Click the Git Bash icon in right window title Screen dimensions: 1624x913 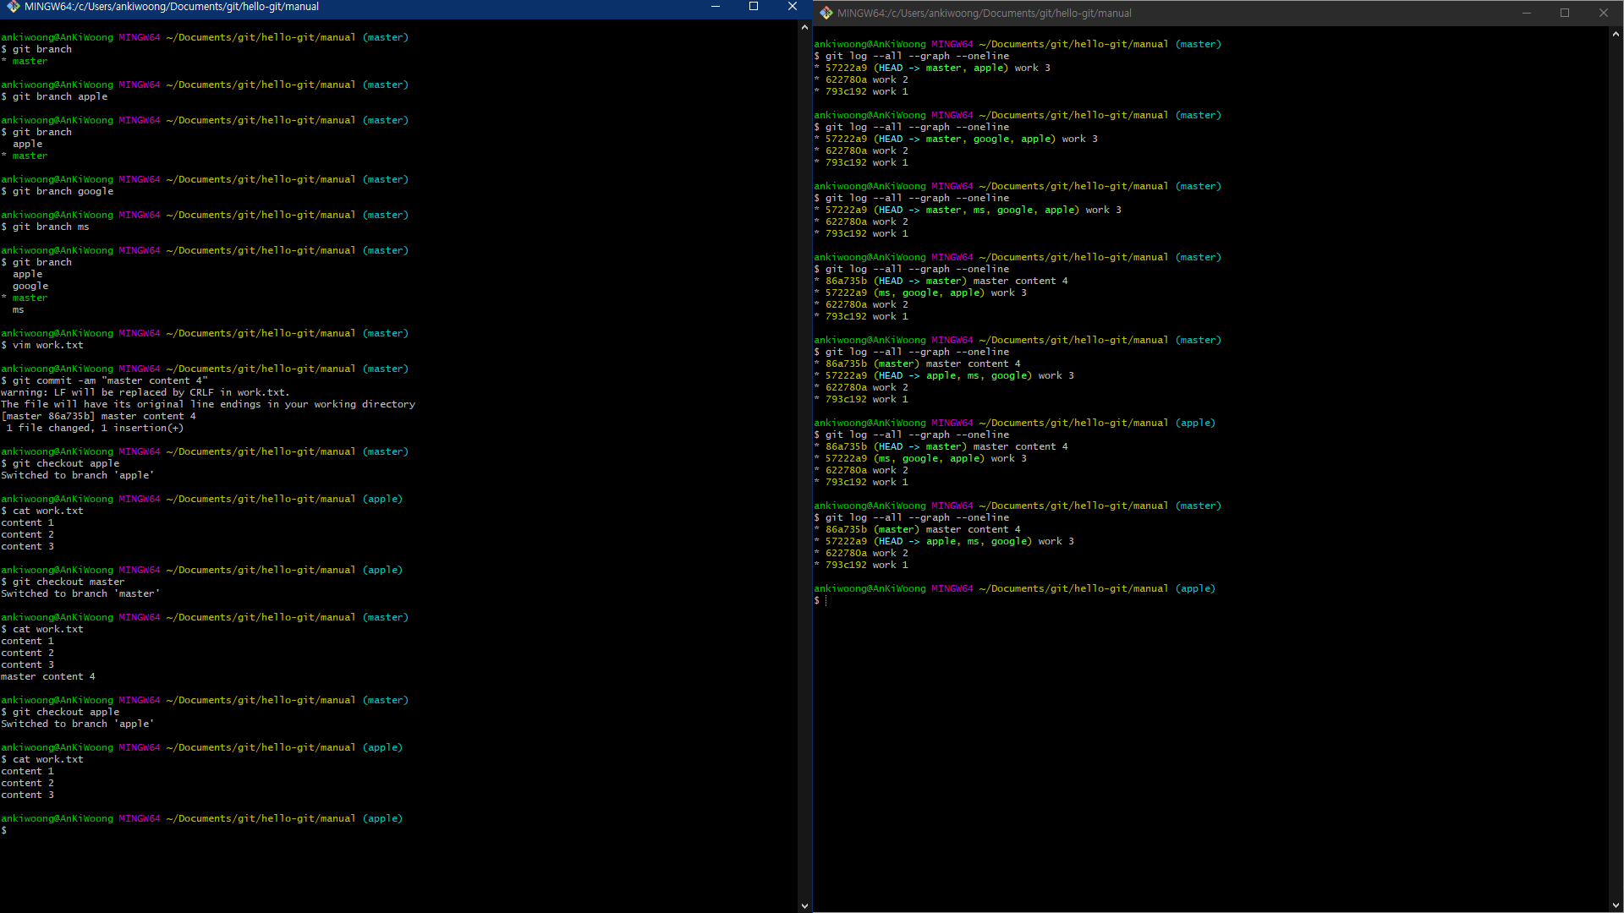point(826,14)
